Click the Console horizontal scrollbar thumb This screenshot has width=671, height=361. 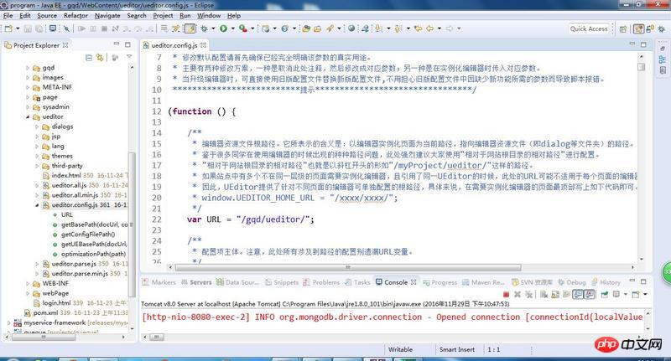click(x=156, y=337)
